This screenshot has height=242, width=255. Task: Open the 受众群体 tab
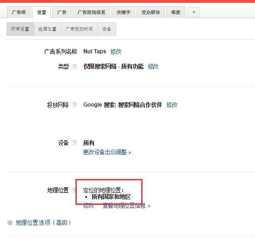point(151,12)
